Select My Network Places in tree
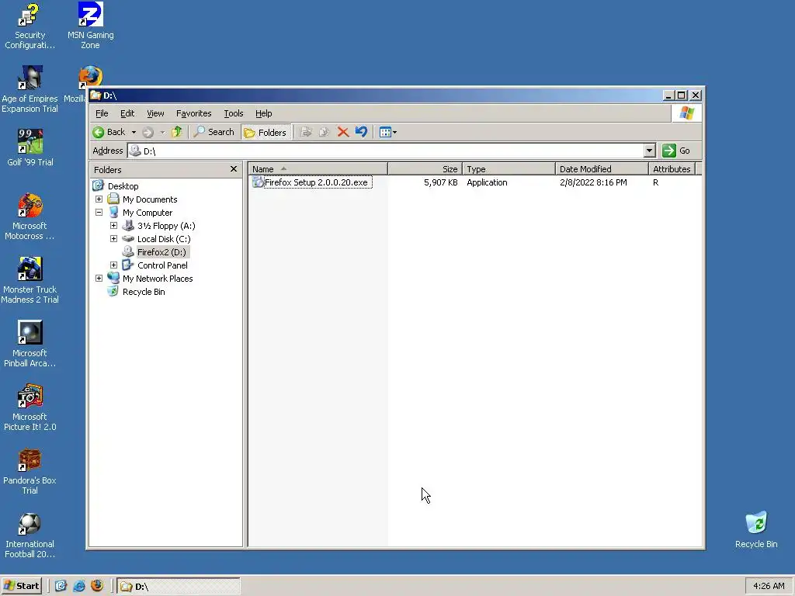 [158, 279]
